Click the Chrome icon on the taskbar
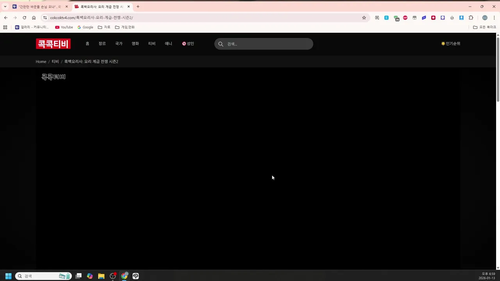This screenshot has width=500, height=281. (x=124, y=276)
